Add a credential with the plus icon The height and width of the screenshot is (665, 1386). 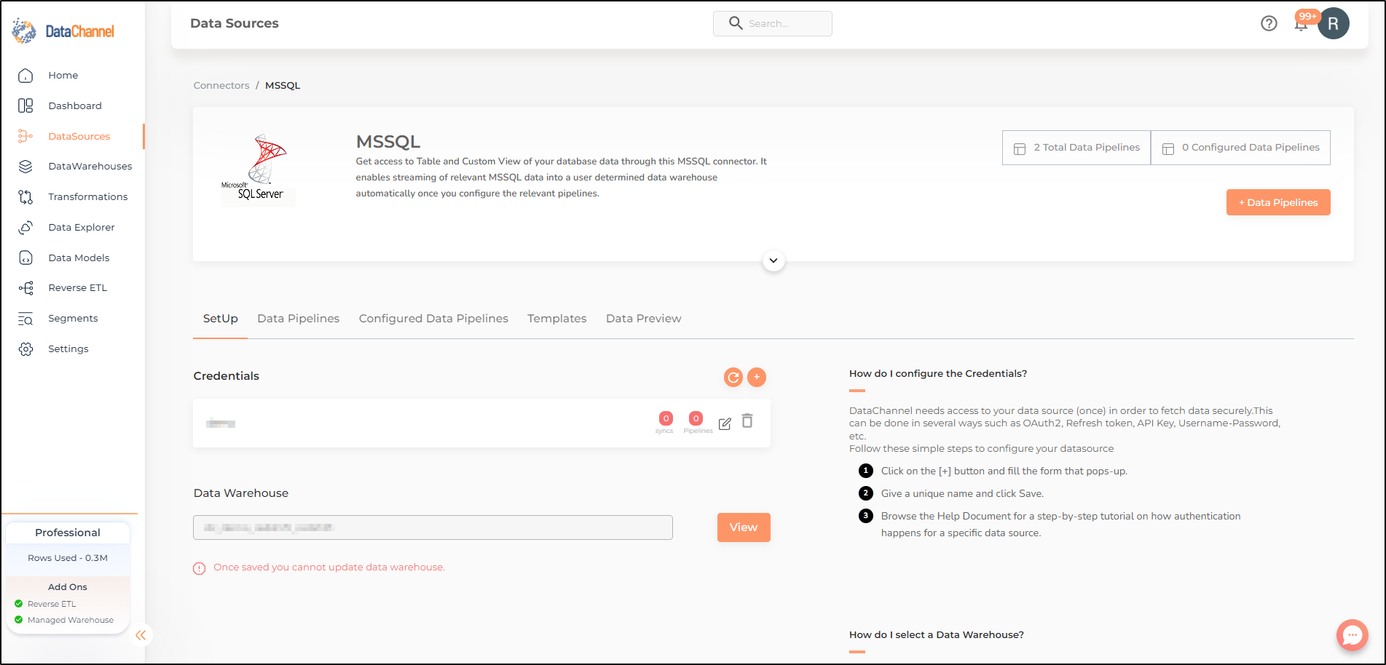pos(757,377)
